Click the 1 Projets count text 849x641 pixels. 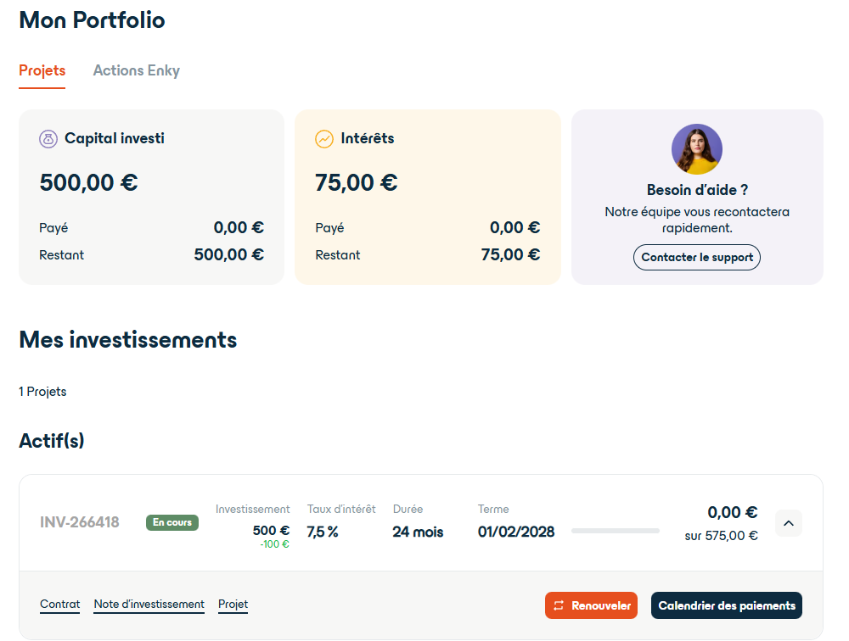point(42,392)
